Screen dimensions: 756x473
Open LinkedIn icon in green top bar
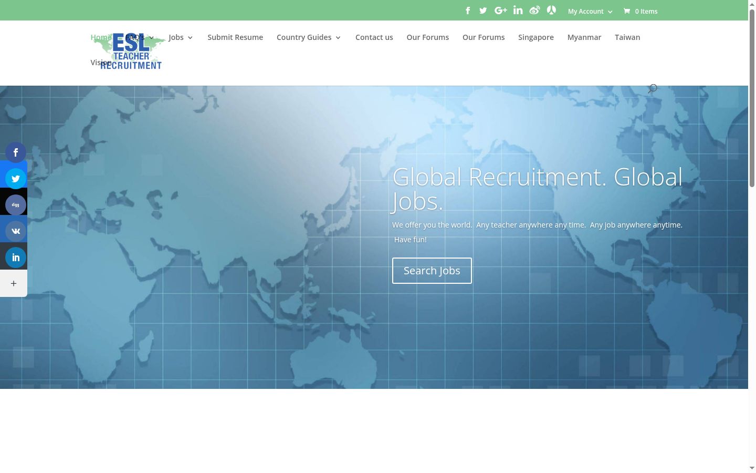click(x=518, y=10)
